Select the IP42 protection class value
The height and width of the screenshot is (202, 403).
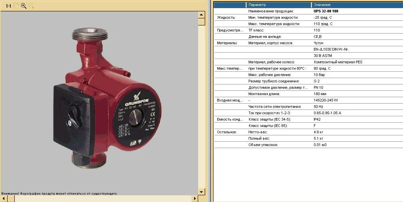point(317,119)
